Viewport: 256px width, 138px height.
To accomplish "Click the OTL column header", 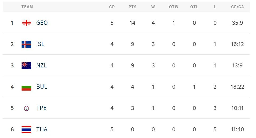I will [x=194, y=7].
